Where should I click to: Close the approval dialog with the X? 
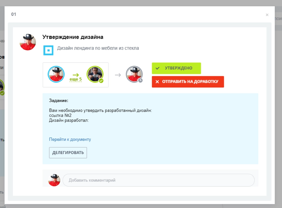(266, 14)
